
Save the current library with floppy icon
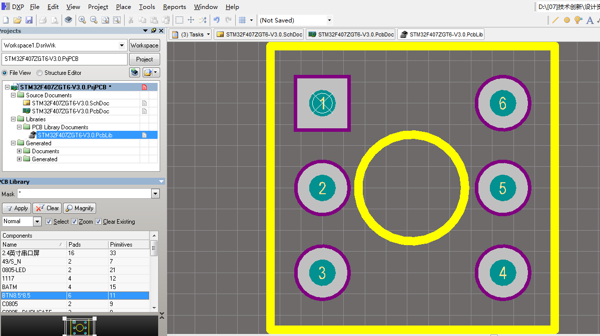29,20
